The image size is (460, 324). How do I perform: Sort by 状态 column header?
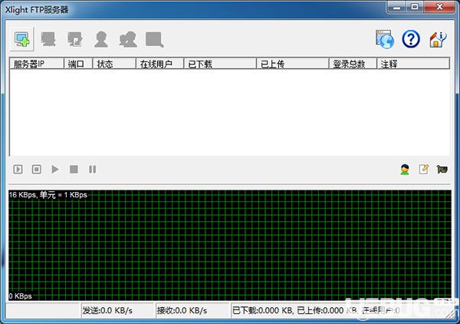114,64
